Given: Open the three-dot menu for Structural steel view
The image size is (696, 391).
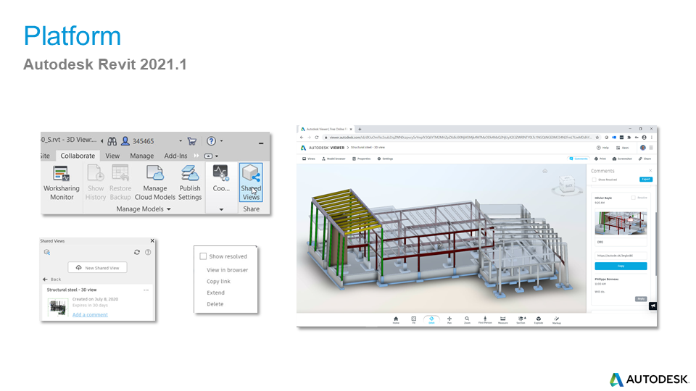Looking at the screenshot, I should pos(146,290).
